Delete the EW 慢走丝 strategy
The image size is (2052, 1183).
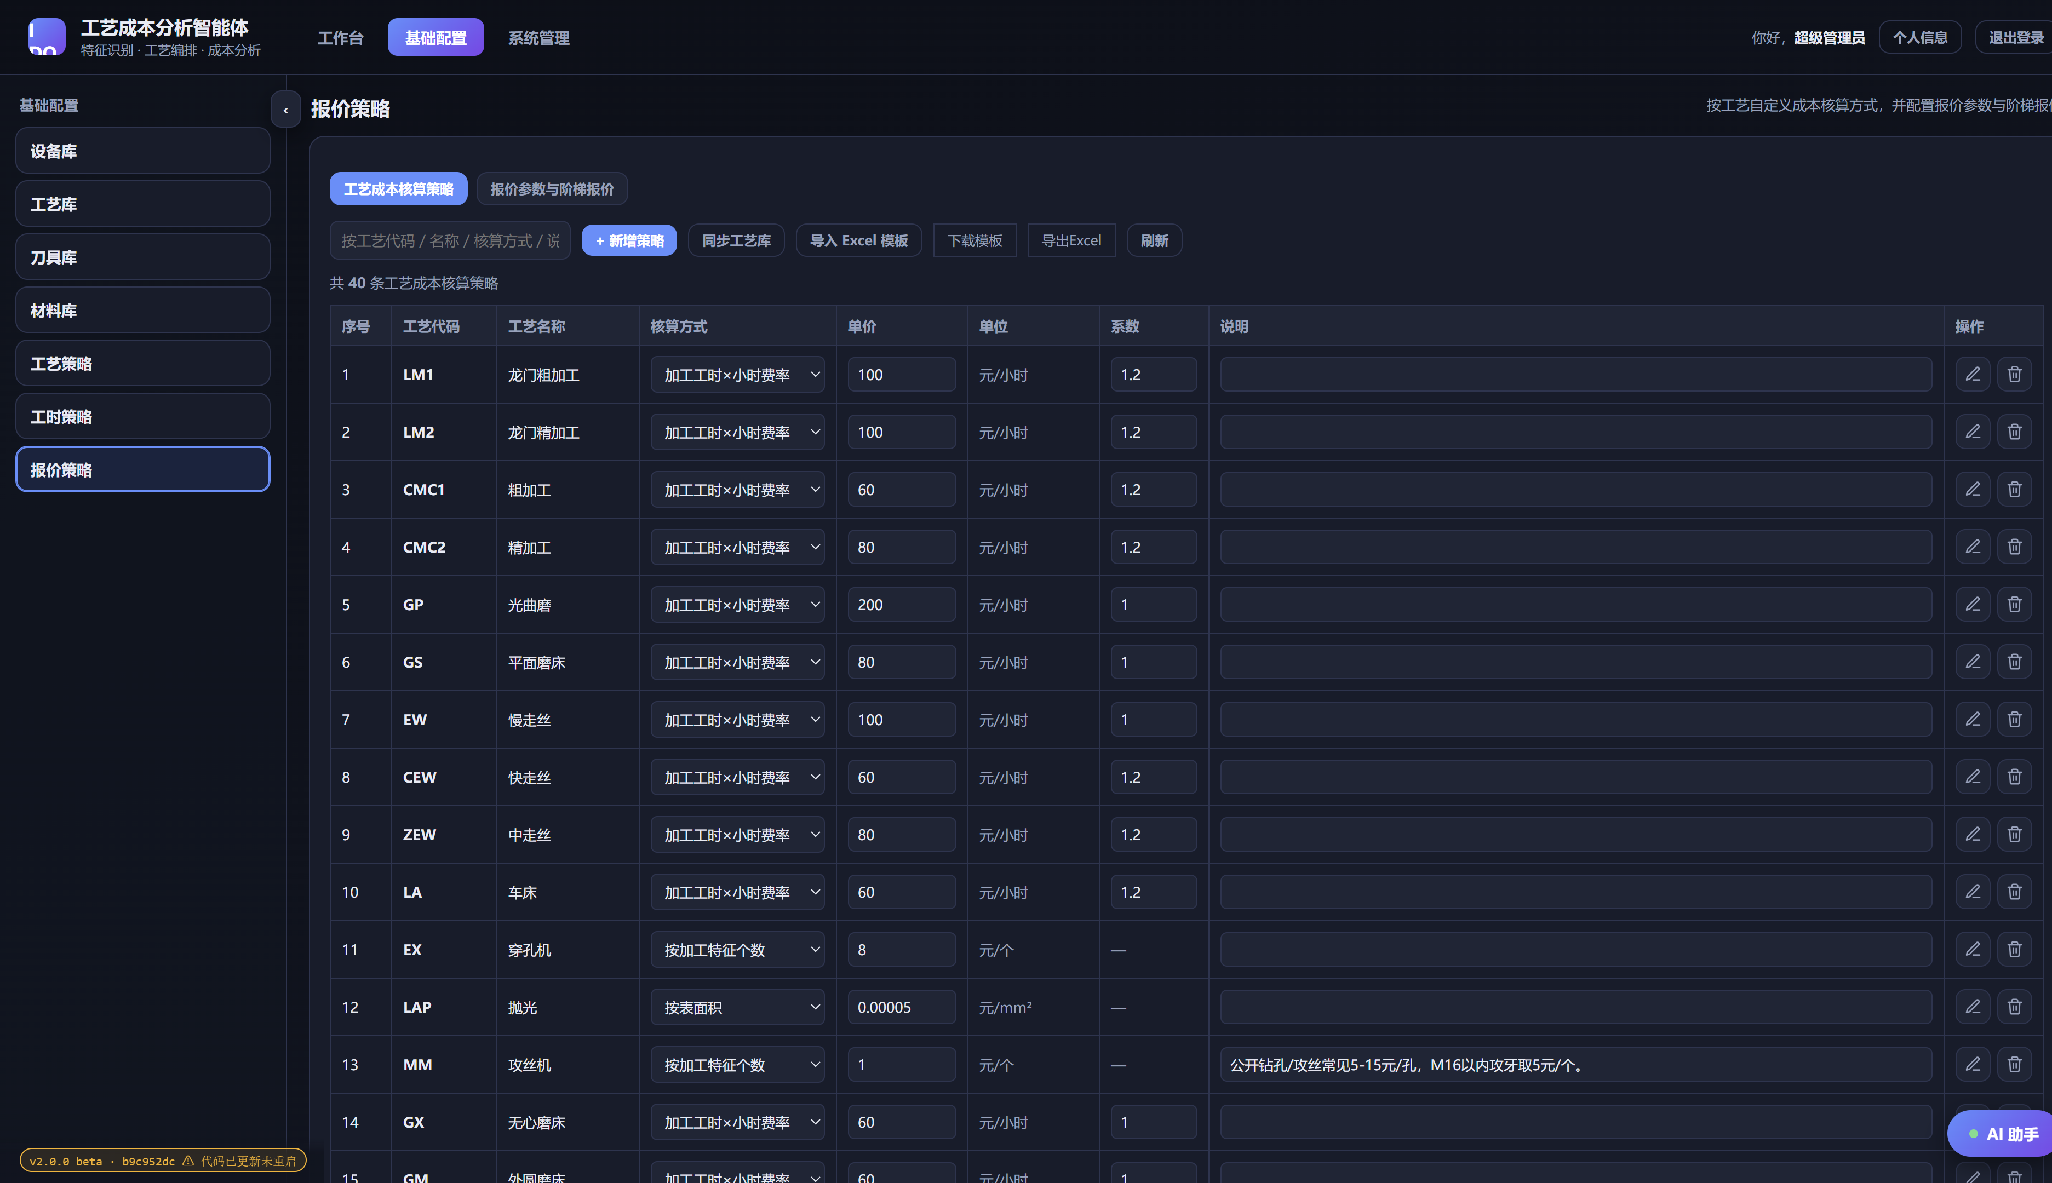click(x=2014, y=720)
